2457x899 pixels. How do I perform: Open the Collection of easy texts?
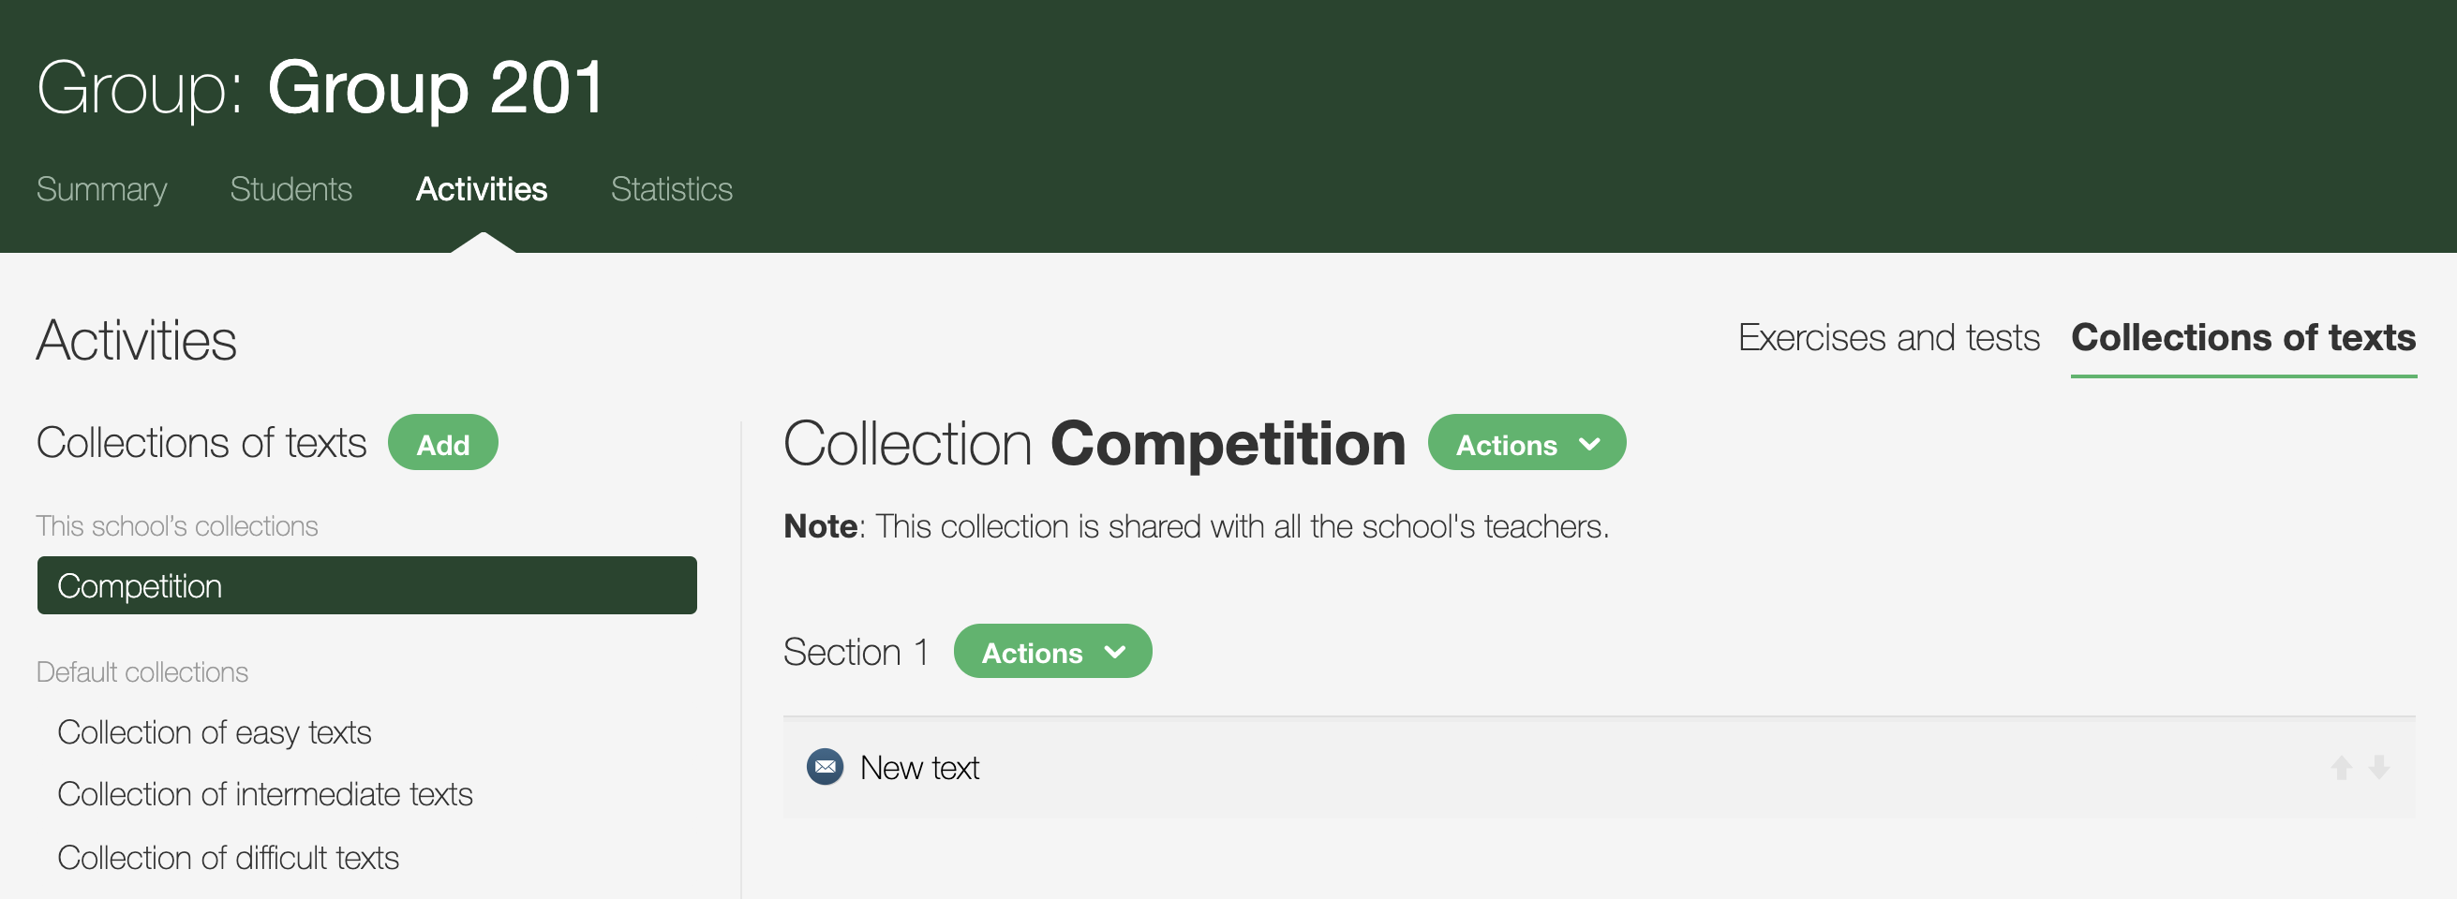(x=215, y=732)
